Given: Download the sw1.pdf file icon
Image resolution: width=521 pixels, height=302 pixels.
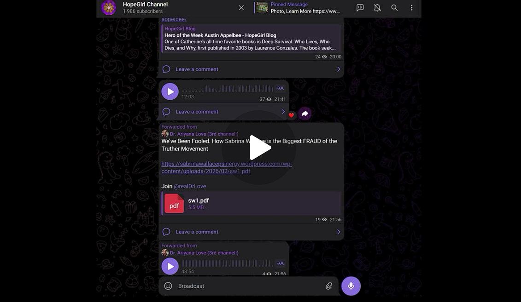Looking at the screenshot, I should point(174,204).
